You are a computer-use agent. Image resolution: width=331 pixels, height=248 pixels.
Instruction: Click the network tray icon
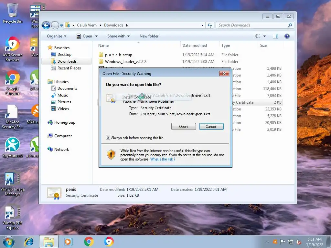pos(291,242)
